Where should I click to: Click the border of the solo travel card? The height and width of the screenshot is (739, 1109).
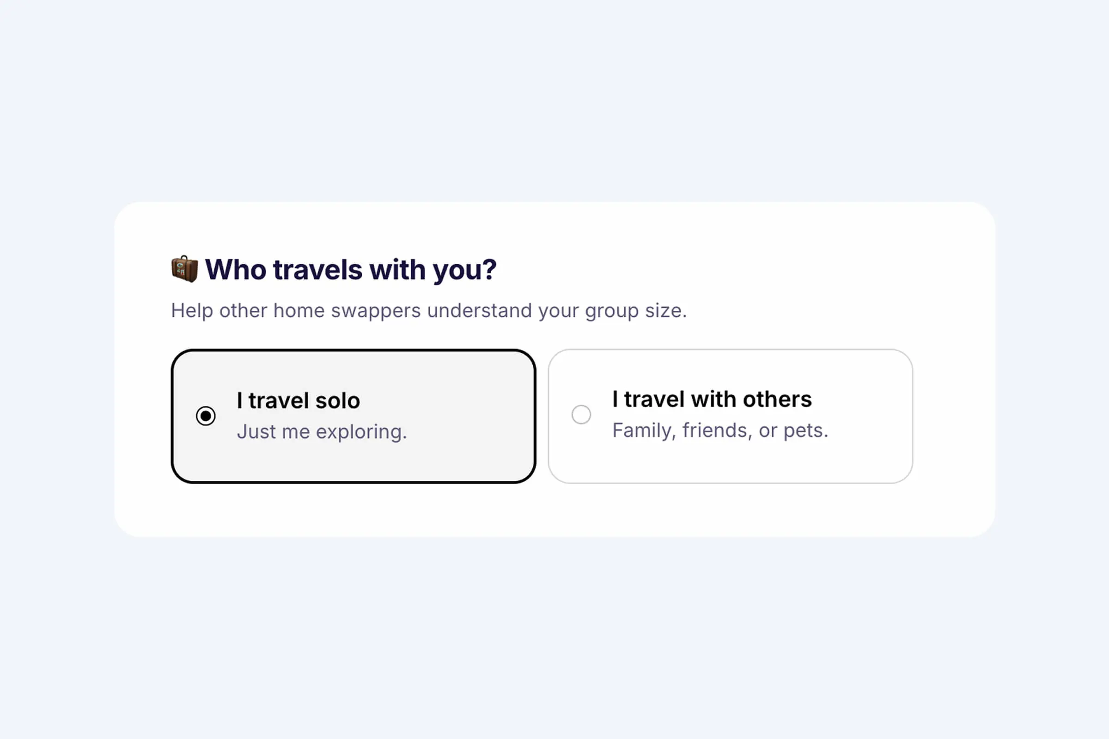(353, 350)
